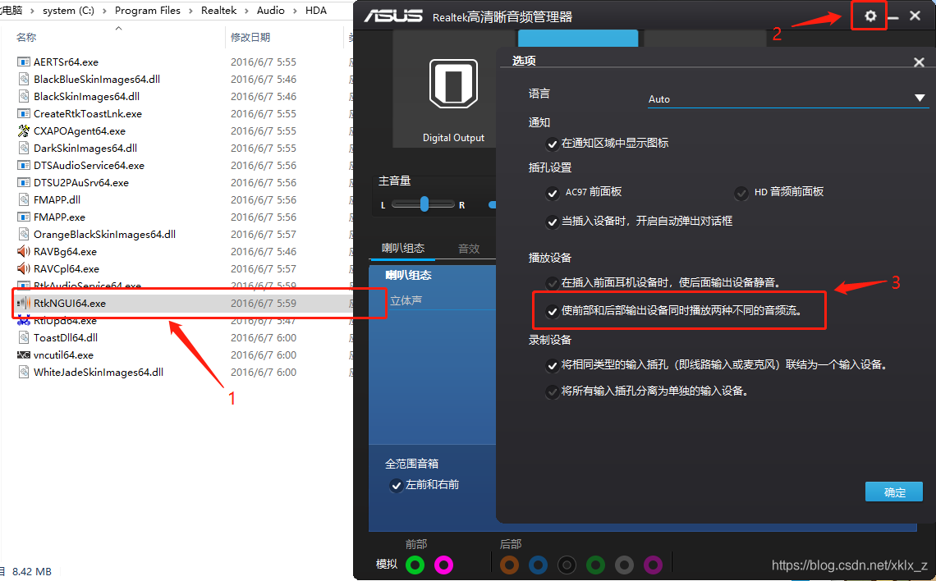Viewport: 936px width, 581px height.
Task: Go to Program Files in address bar
Action: [x=148, y=11]
